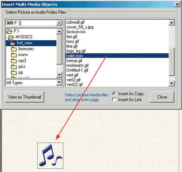Screen dimensions: 182x172
Task: Click View as Thumbnail button
Action: tap(25, 97)
